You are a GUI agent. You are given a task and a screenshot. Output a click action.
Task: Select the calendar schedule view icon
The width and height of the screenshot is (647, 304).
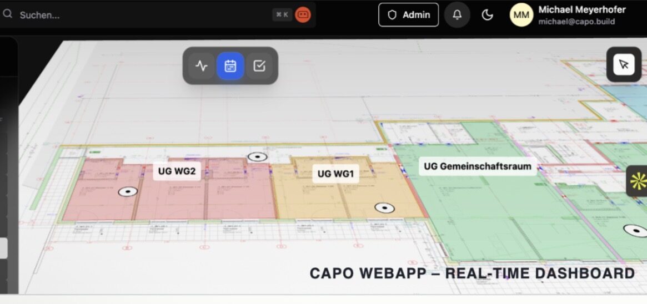pos(230,66)
